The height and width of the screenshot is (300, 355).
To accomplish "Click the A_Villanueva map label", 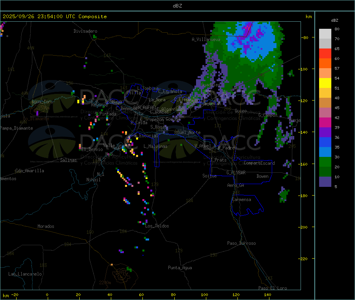I will (206, 39).
